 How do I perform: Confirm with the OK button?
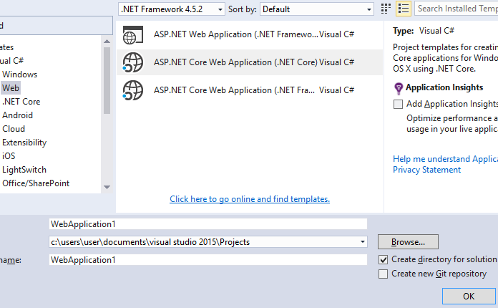(x=469, y=297)
